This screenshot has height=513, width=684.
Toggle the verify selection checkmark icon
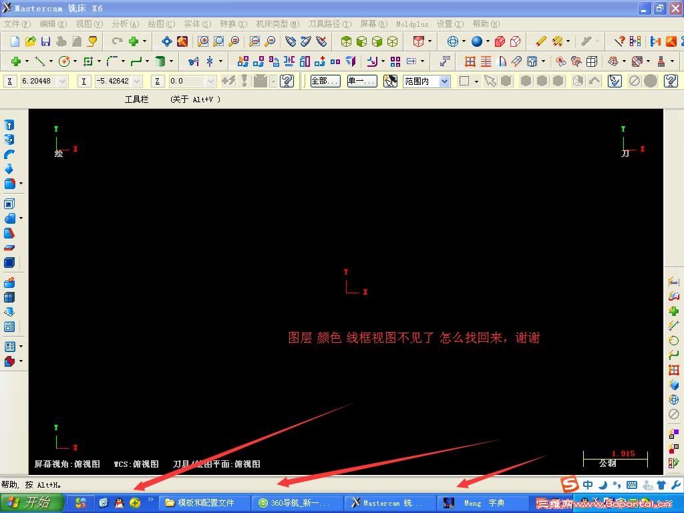[615, 81]
